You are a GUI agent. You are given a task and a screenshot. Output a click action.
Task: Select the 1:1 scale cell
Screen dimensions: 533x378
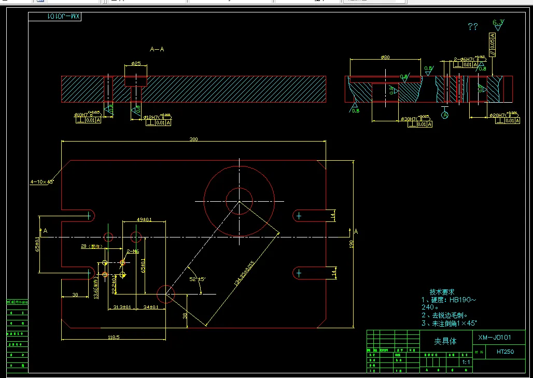(x=466, y=362)
